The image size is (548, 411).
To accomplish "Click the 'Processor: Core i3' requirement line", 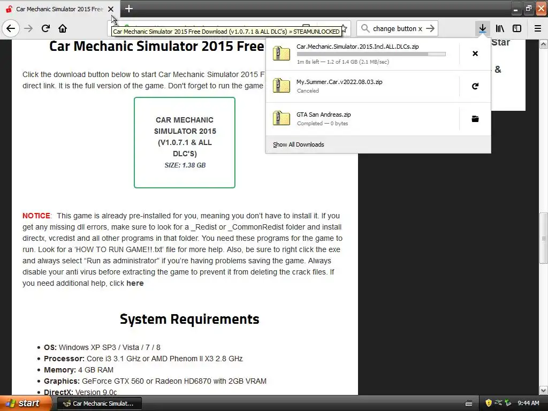I will click(143, 359).
